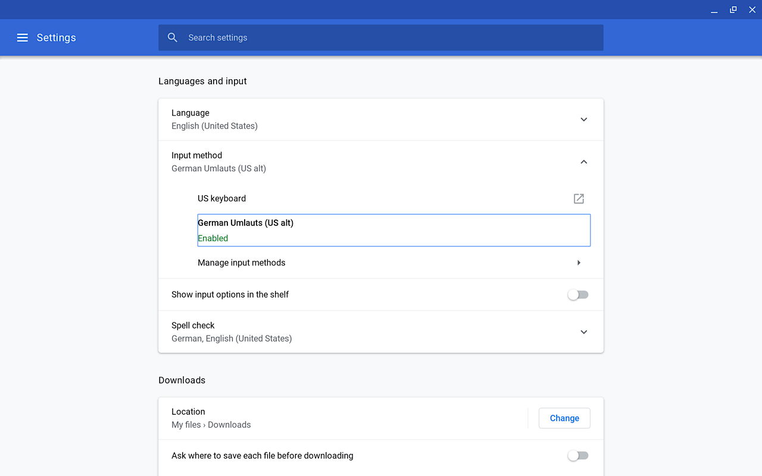Click Manage input methods row

click(x=242, y=263)
